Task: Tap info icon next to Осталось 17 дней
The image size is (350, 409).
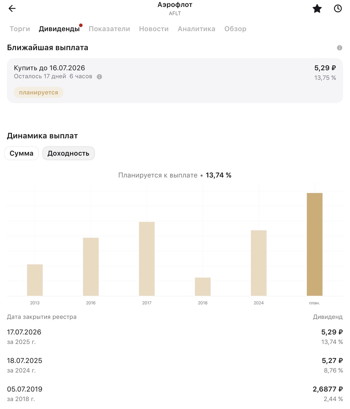Action: click(99, 77)
